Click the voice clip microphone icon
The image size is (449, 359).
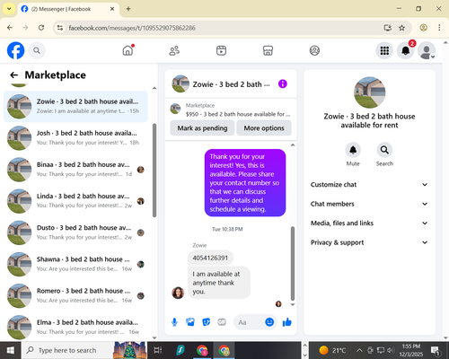click(174, 322)
